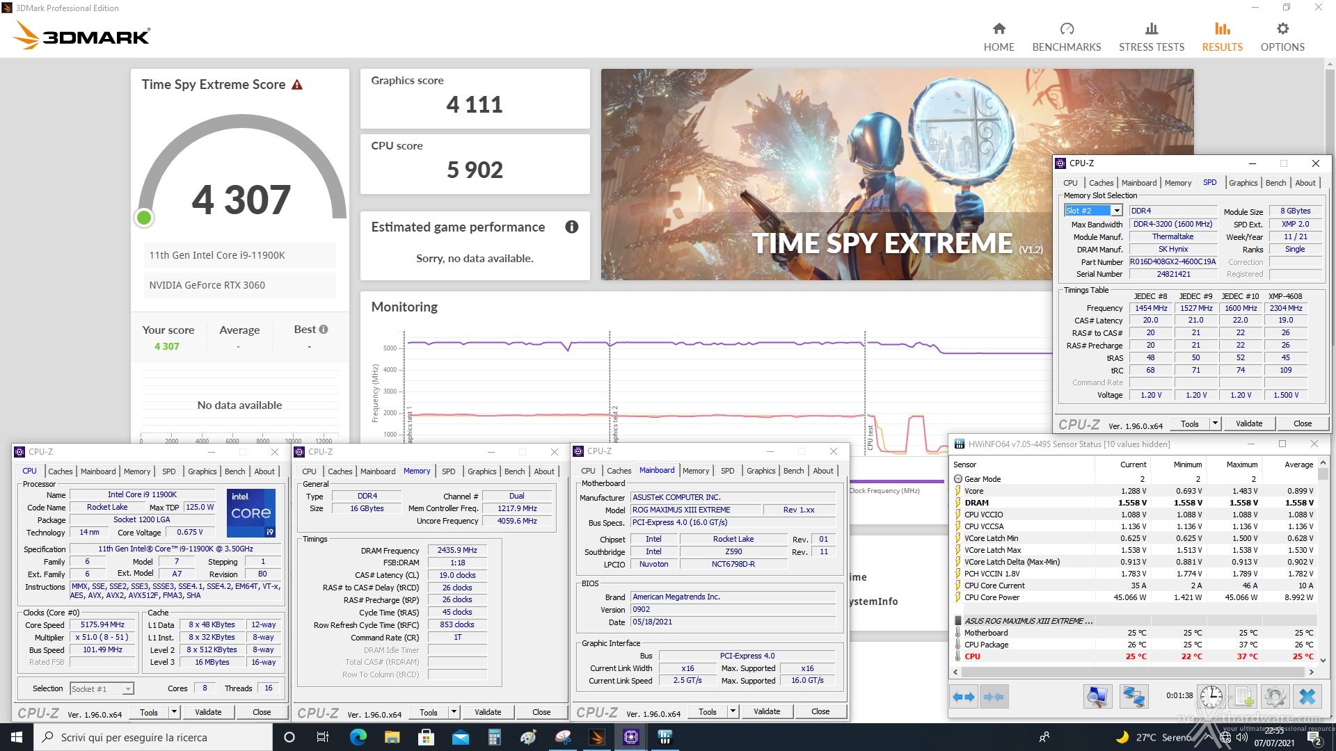Open the 3DMark Results tab
Image resolution: width=1336 pixels, height=751 pixels.
pyautogui.click(x=1222, y=37)
